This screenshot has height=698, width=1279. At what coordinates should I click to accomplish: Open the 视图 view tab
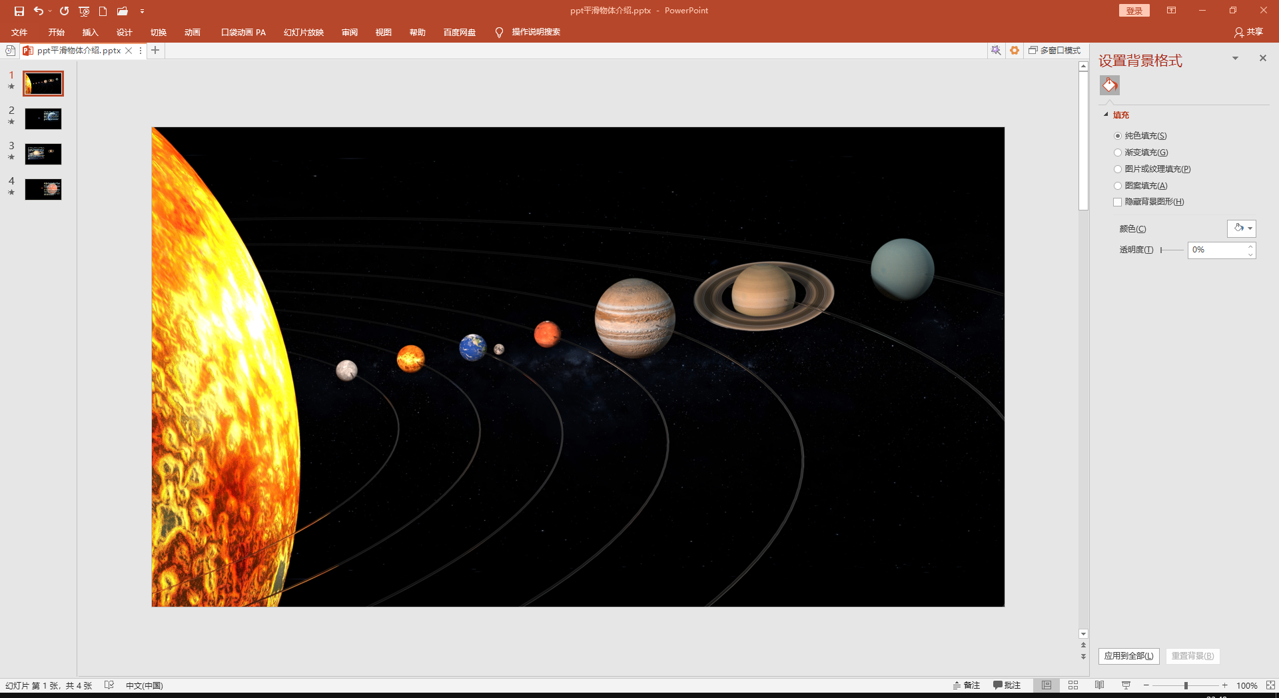[383, 32]
